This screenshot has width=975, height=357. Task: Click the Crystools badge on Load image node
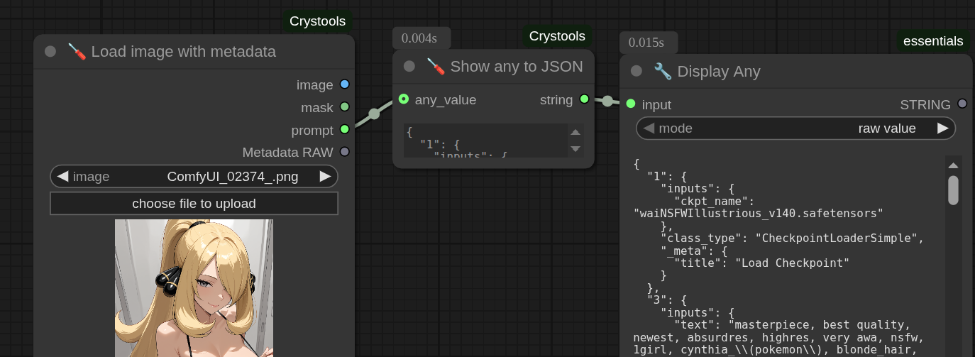click(317, 22)
